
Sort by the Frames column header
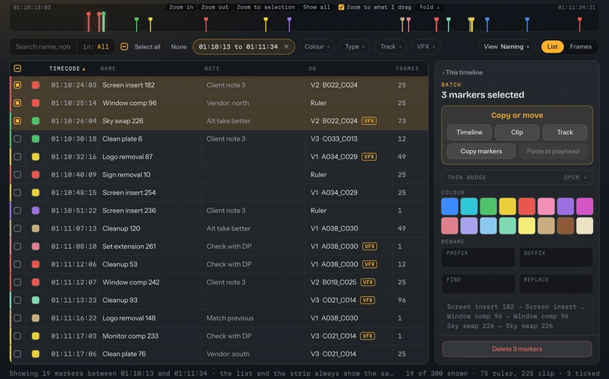point(407,68)
